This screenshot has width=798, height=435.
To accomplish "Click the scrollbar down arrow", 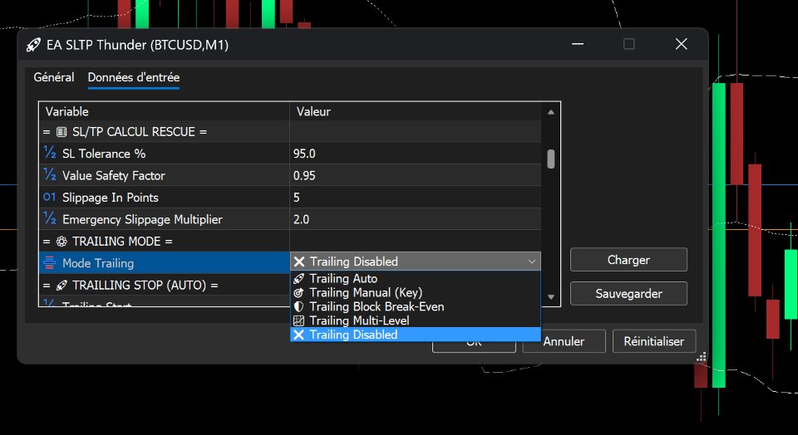I will tap(550, 296).
